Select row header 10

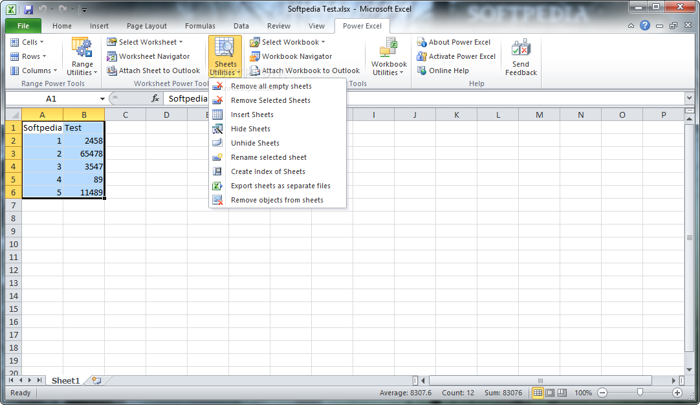click(14, 245)
